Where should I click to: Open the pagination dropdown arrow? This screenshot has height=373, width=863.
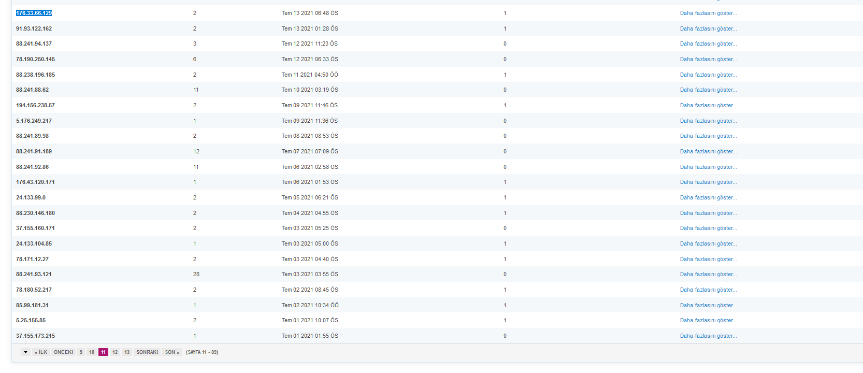click(25, 352)
